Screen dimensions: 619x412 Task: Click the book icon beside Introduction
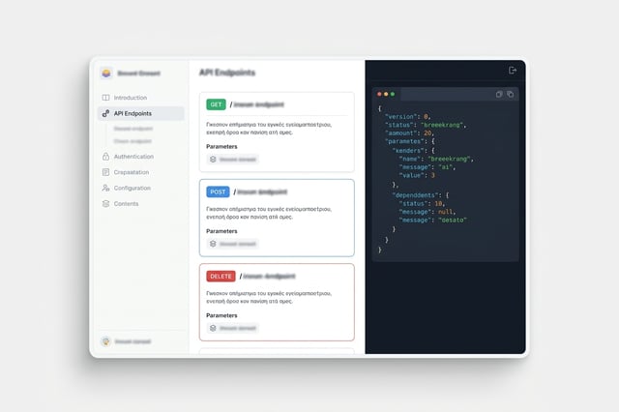[105, 98]
